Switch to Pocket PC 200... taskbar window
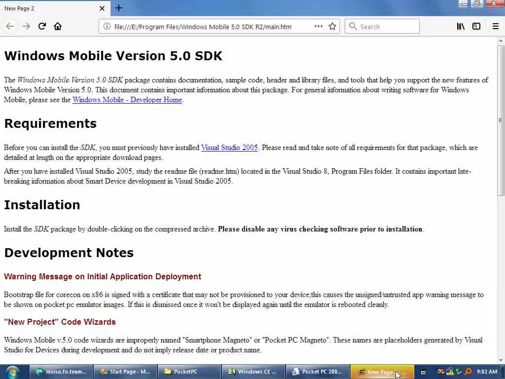The width and height of the screenshot is (505, 379). click(x=318, y=372)
